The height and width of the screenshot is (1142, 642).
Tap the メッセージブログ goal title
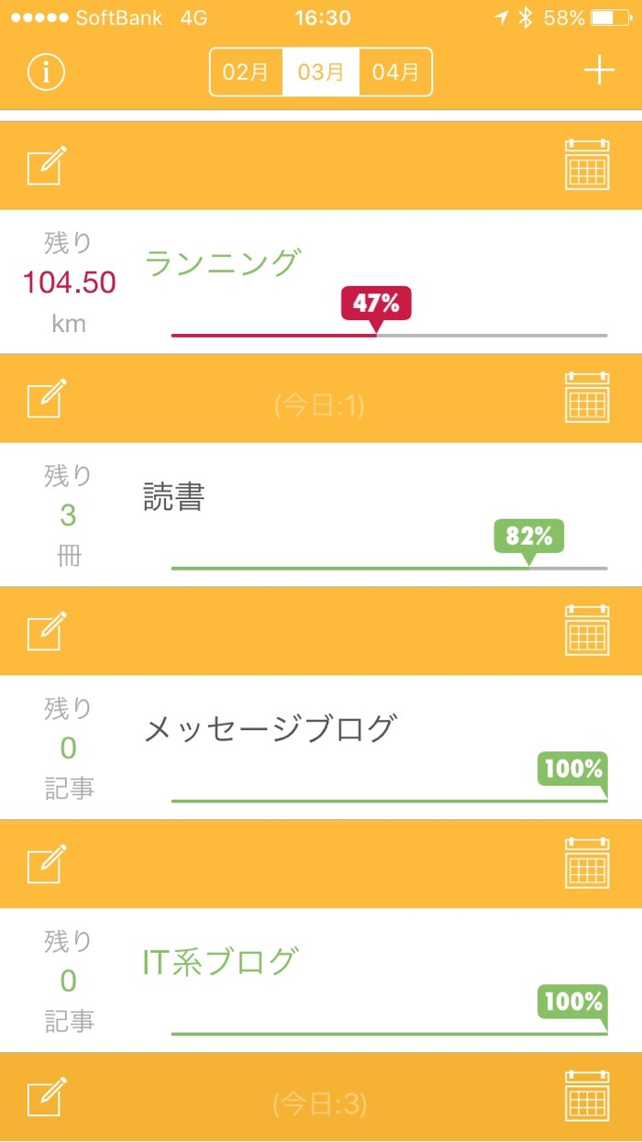tap(270, 729)
